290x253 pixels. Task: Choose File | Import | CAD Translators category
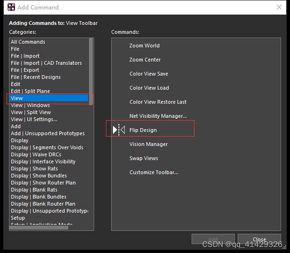pos(46,63)
